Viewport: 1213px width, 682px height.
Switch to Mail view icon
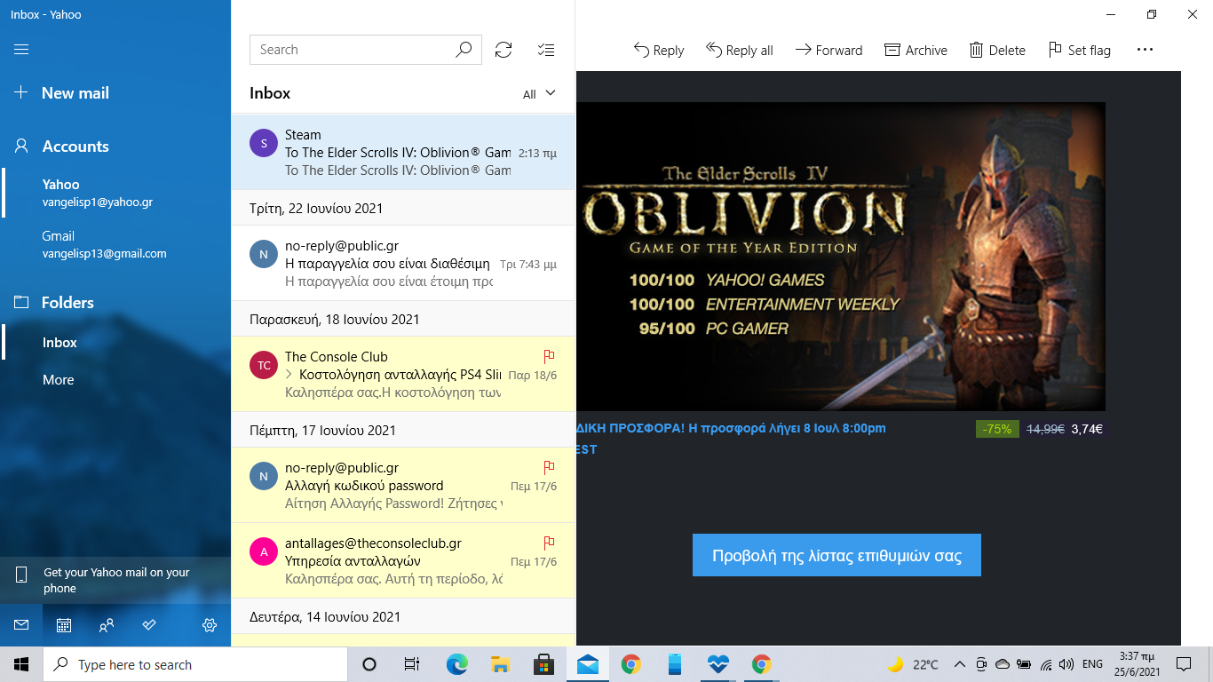[x=21, y=625]
